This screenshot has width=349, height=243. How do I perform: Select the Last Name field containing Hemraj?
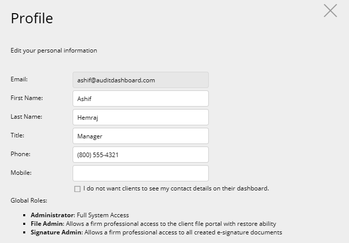(141, 117)
